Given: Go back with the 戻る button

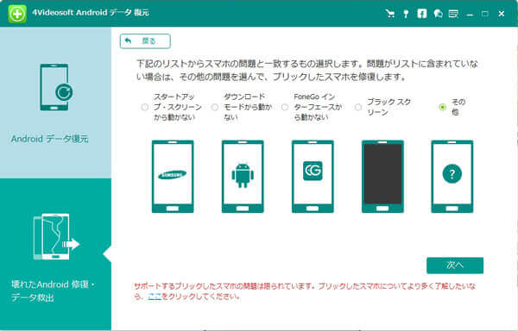Looking at the screenshot, I should point(145,41).
